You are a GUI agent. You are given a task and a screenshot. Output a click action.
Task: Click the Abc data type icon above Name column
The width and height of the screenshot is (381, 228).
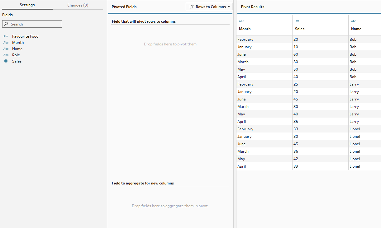tap(354, 21)
